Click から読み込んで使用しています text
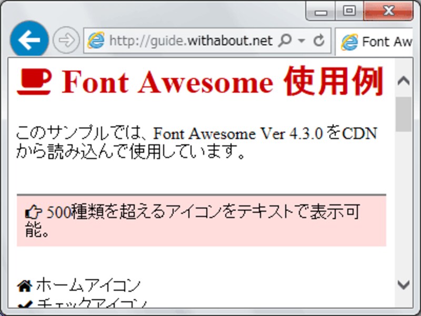The width and height of the screenshot is (421, 316). (x=130, y=152)
